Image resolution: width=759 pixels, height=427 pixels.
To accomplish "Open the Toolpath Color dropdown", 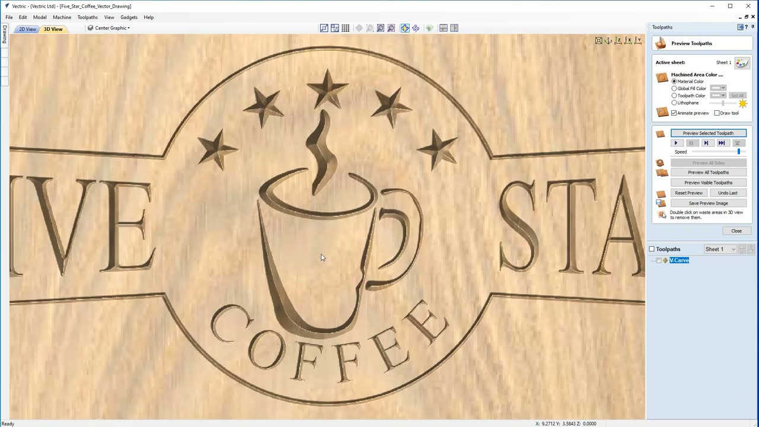I will pyautogui.click(x=718, y=95).
